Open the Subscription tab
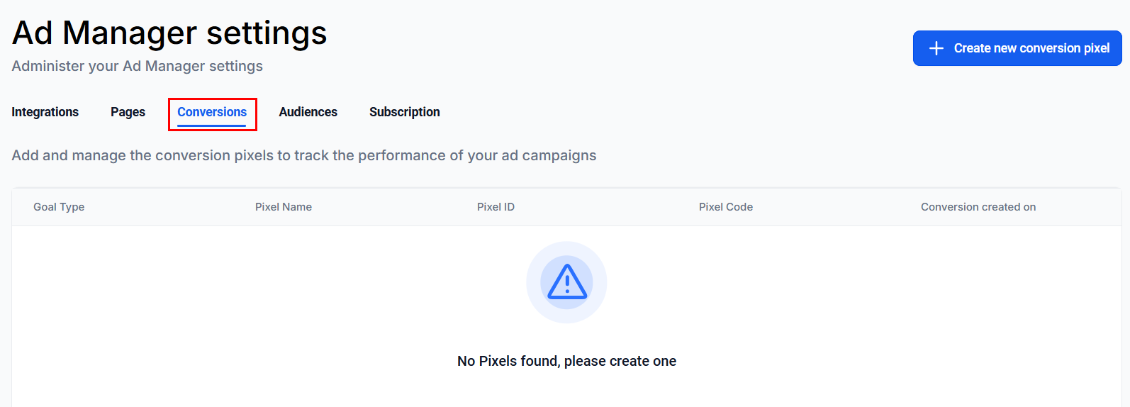Image resolution: width=1130 pixels, height=407 pixels. pos(404,112)
